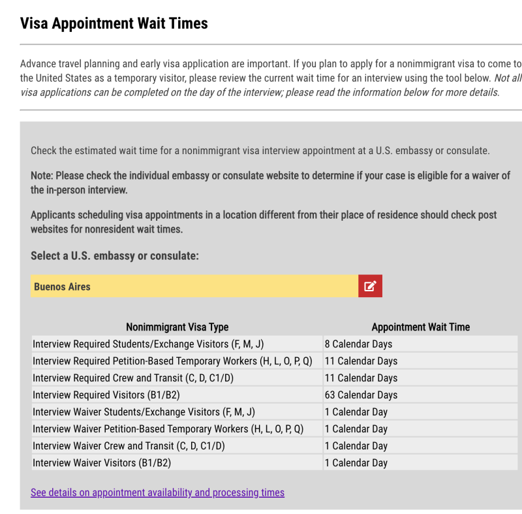
Task: Click the Select a U.S. embassy label
Action: [x=114, y=256]
